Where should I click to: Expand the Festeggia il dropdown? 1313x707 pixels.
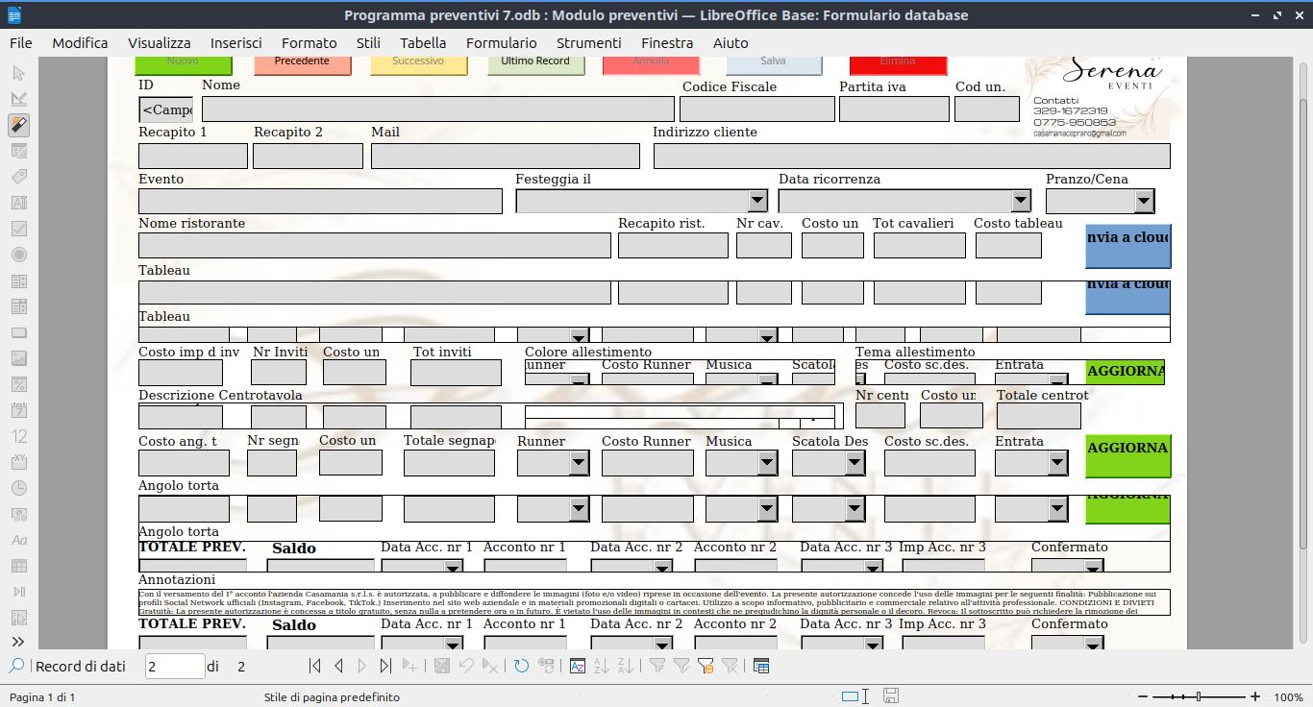coord(757,201)
